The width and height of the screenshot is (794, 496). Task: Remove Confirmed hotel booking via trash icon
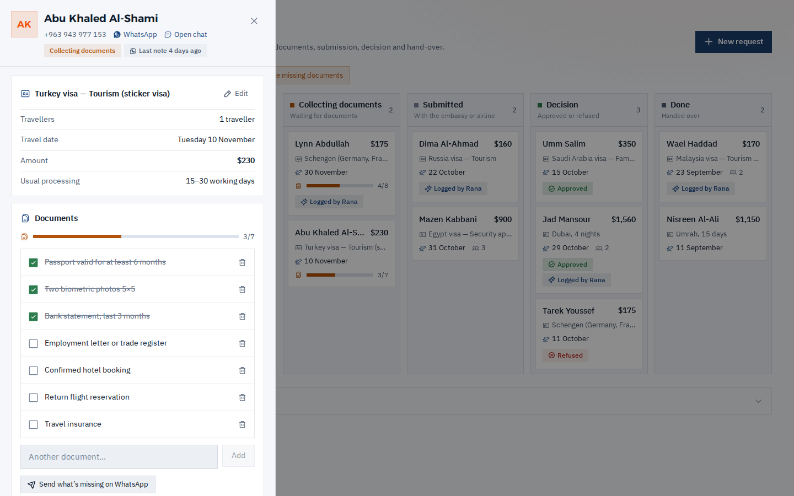pos(242,370)
